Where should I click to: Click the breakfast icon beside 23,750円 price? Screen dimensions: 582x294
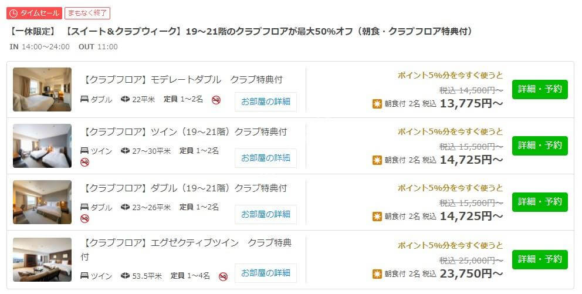click(377, 274)
